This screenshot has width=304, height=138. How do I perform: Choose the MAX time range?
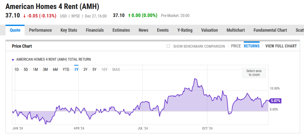[x=116, y=69]
